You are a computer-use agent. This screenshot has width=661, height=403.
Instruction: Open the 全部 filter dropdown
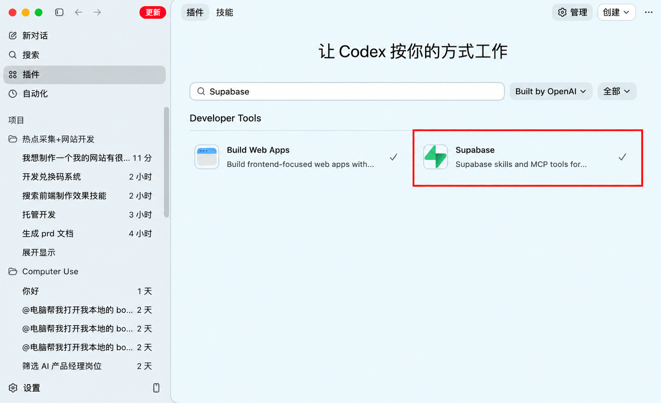617,91
